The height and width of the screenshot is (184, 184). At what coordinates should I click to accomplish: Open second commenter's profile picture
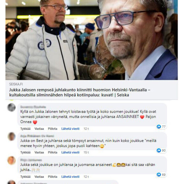coord(11,136)
